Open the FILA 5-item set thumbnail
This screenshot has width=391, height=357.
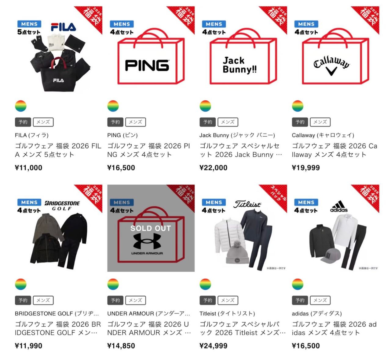coord(58,50)
